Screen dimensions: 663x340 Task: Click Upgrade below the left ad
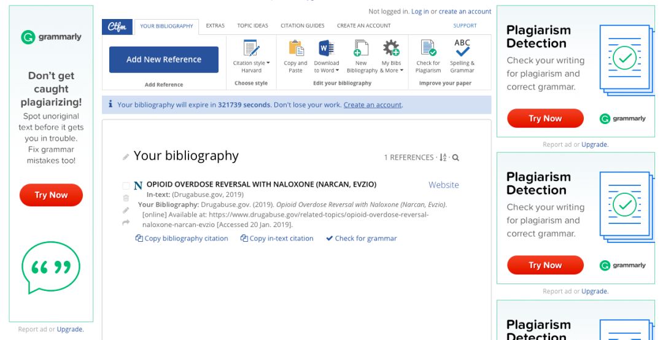(70, 330)
